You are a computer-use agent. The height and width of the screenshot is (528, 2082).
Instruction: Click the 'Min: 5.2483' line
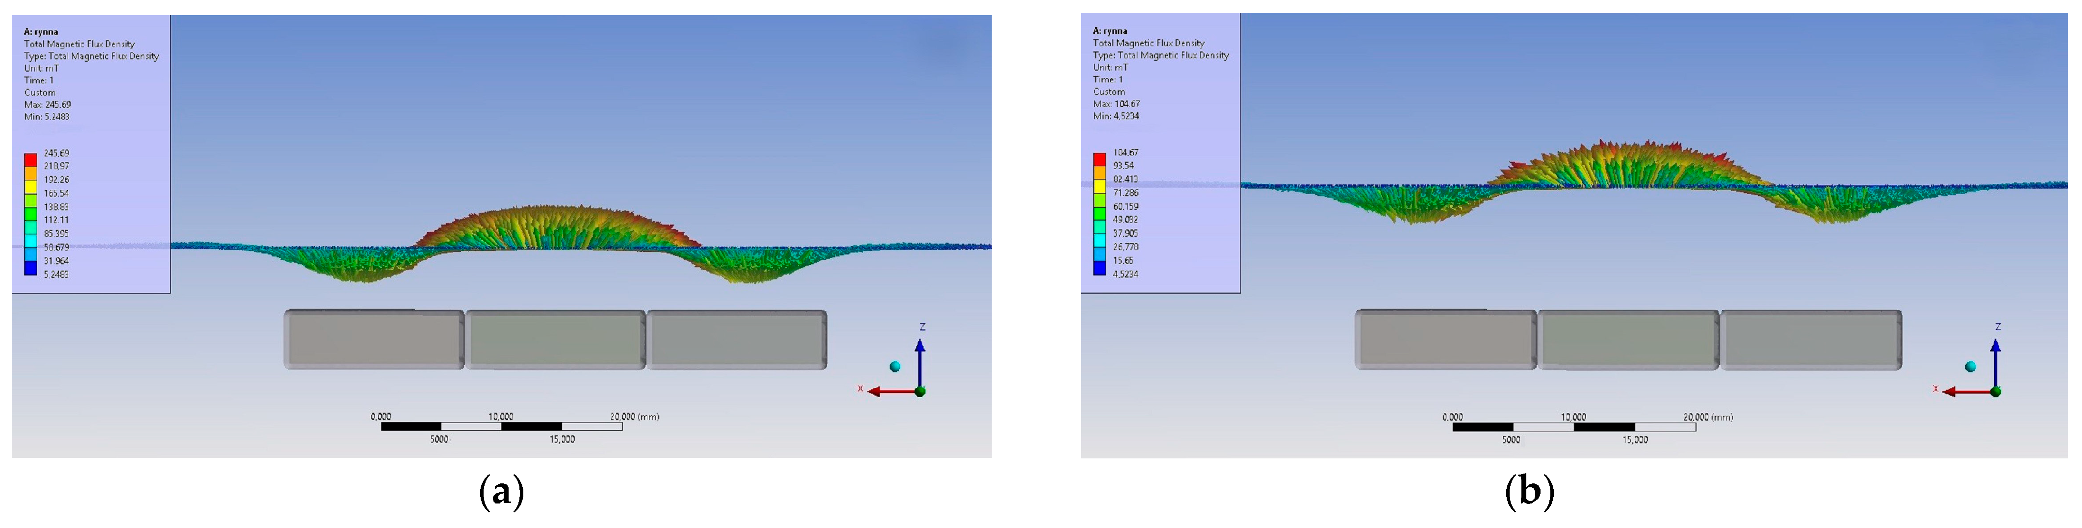(47, 117)
